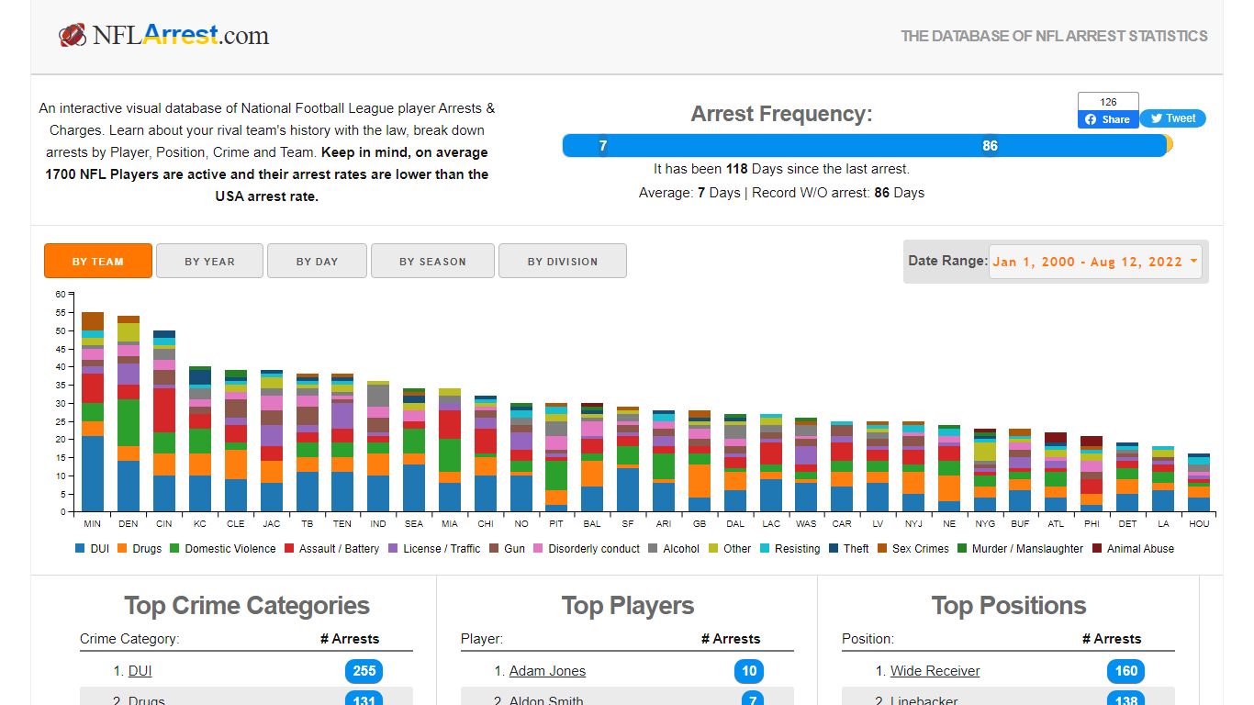Viewport: 1254px width, 705px height.
Task: Click the HOU team bar
Action: click(1199, 483)
